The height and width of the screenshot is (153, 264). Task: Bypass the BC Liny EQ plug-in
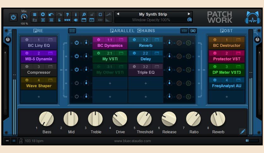pyautogui.click(x=27, y=40)
